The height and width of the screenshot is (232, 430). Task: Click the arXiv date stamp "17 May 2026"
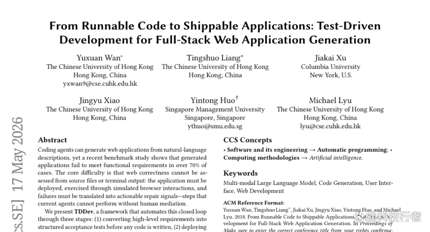pyautogui.click(x=17, y=154)
